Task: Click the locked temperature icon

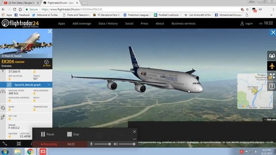Action: click(34, 110)
